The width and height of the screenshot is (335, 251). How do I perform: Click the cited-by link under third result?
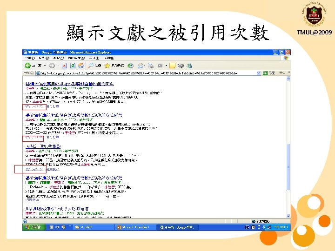coord(34,169)
